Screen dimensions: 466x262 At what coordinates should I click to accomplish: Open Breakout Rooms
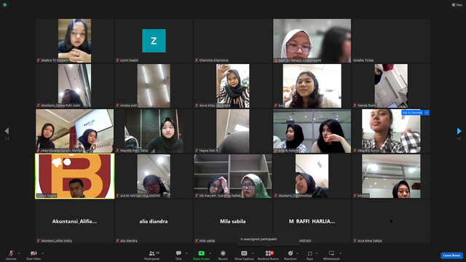tap(268, 255)
